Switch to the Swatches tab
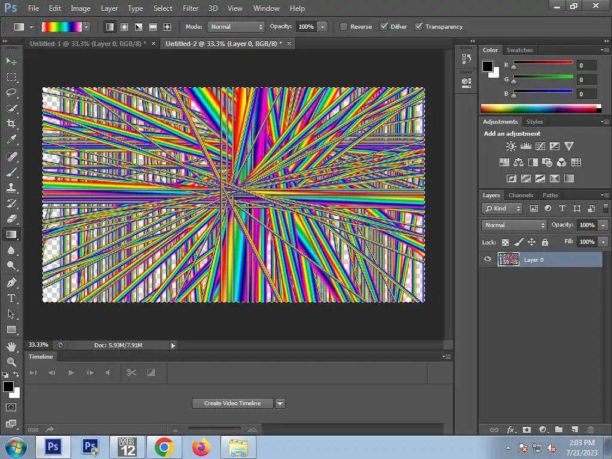 519,50
